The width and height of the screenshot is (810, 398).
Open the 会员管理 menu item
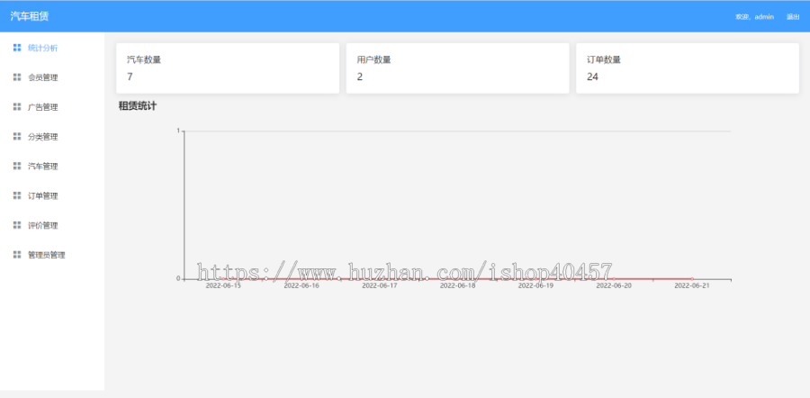51,77
